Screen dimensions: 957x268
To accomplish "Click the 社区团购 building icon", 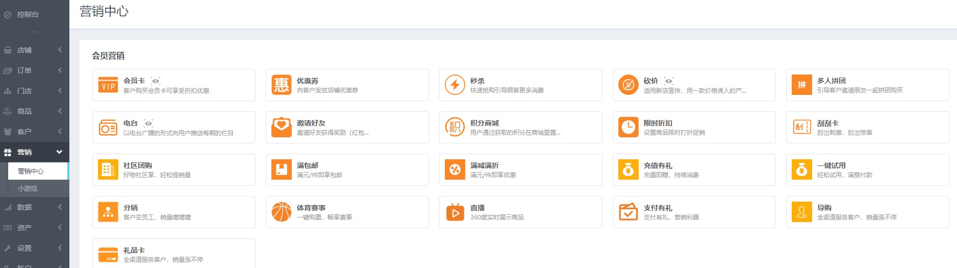I will pos(108,169).
